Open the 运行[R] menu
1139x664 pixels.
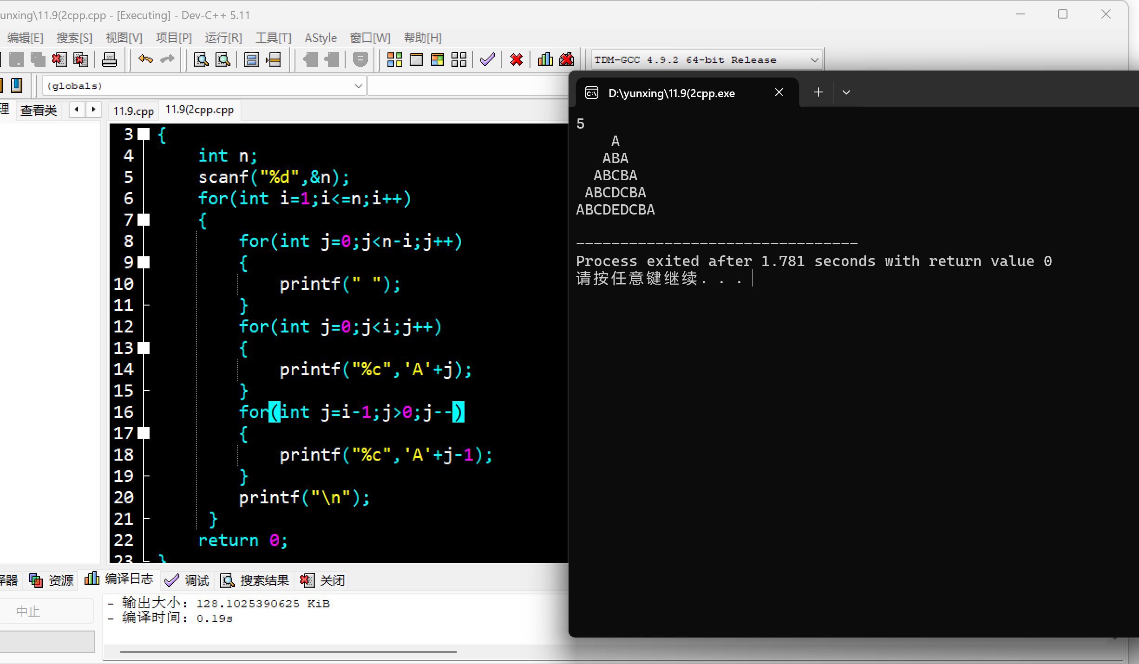click(x=223, y=38)
